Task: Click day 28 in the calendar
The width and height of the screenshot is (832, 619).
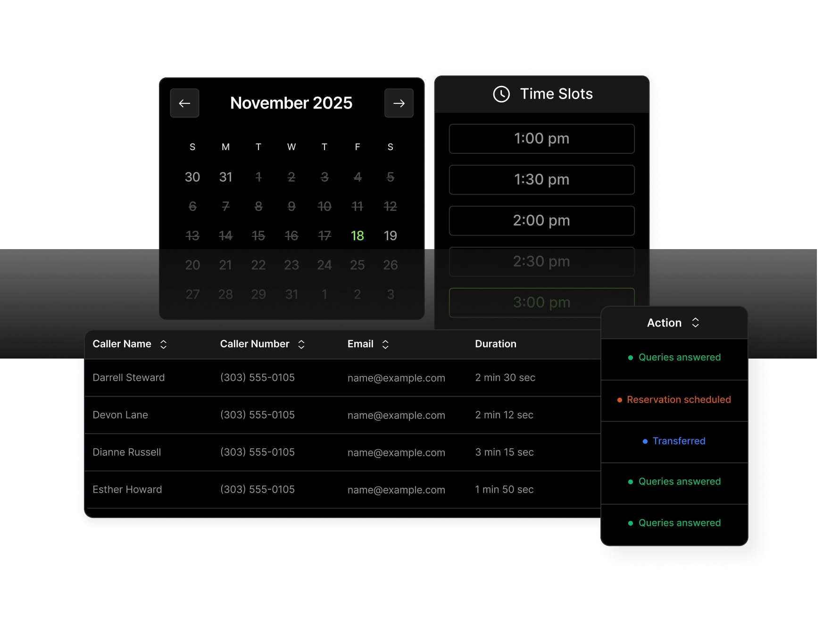Action: coord(225,294)
